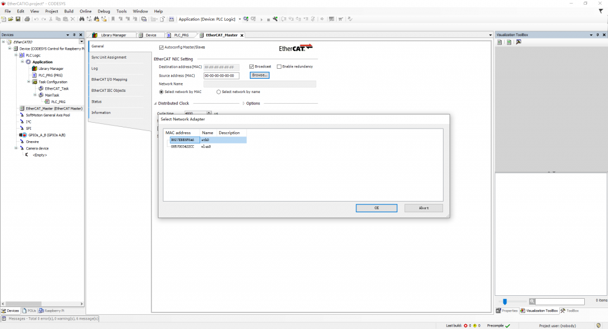608x329 pixels.
Task: Click the search magnifier icon in the Visualization ToolBox
Action: click(532, 301)
